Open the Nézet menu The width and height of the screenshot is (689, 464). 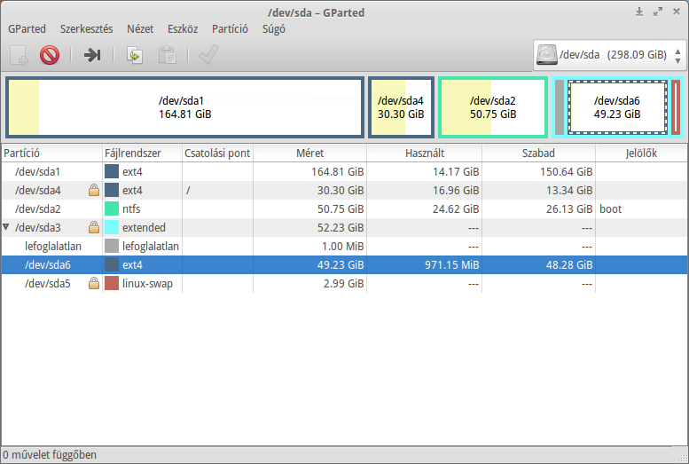click(x=140, y=29)
